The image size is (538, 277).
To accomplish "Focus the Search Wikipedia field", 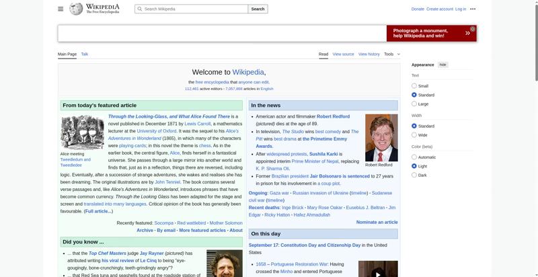I will (x=191, y=9).
